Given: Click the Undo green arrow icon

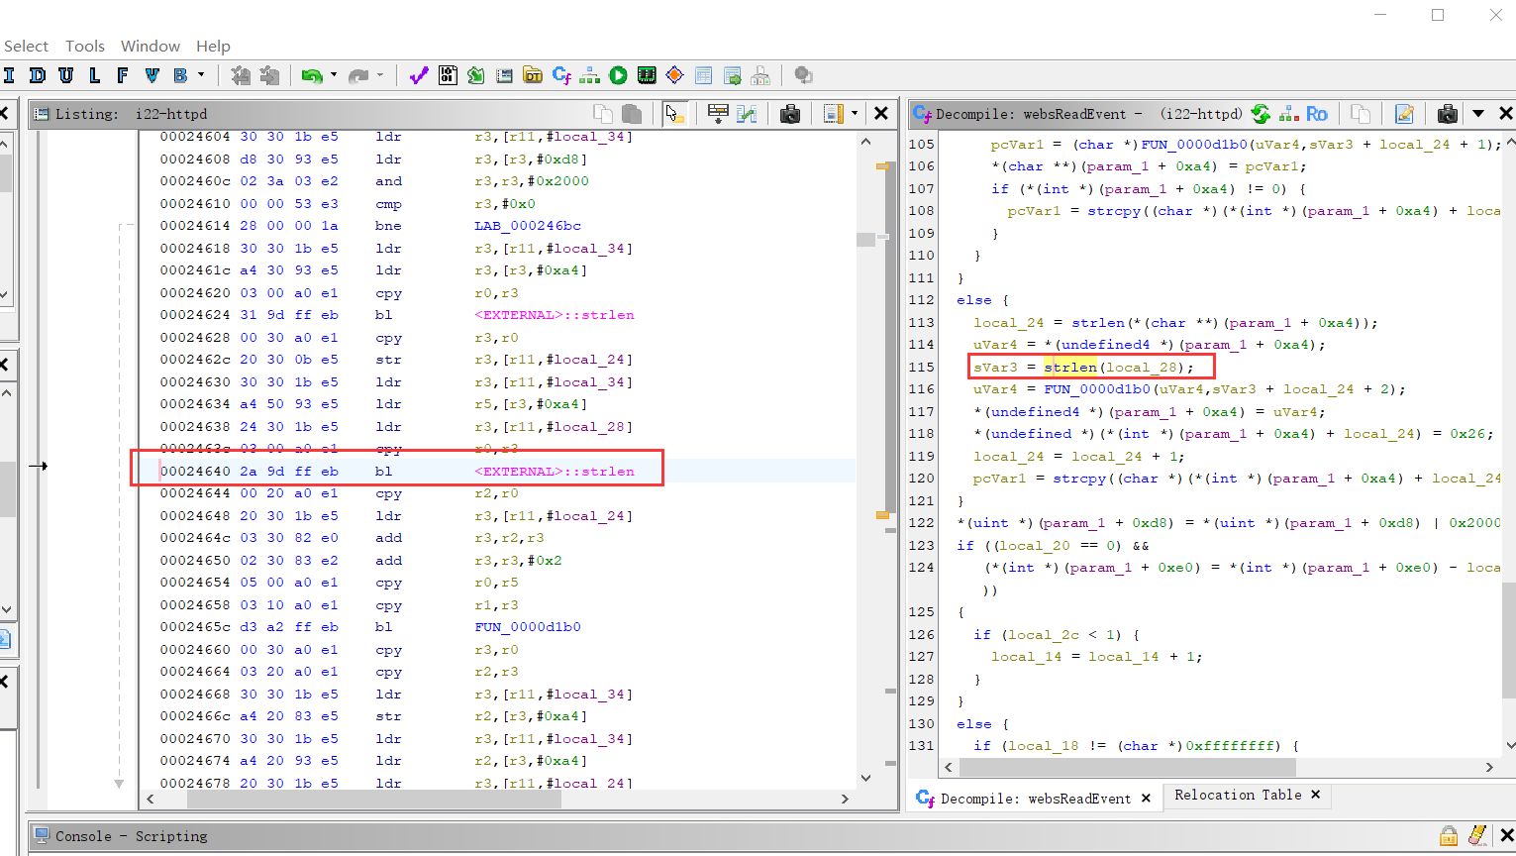Looking at the screenshot, I should click(x=312, y=75).
